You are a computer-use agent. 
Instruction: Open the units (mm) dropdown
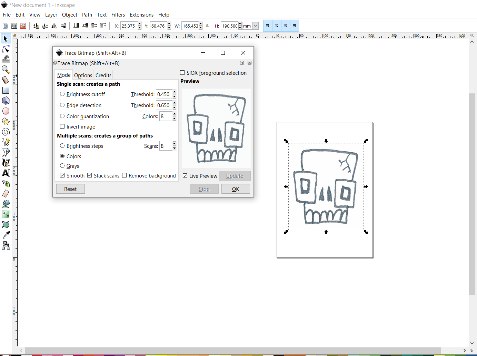(256, 26)
